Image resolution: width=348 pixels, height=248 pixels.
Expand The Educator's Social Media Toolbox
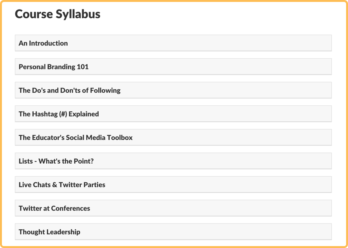click(x=173, y=137)
